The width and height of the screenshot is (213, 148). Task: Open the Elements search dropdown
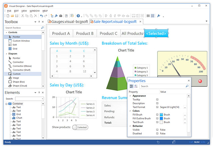point(42,99)
